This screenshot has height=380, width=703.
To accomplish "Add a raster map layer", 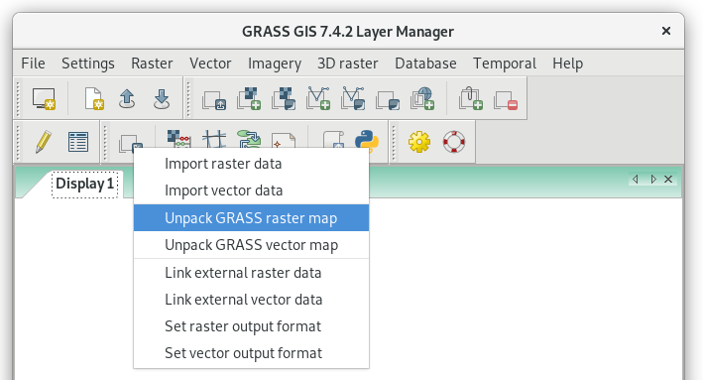I will pyautogui.click(x=249, y=98).
